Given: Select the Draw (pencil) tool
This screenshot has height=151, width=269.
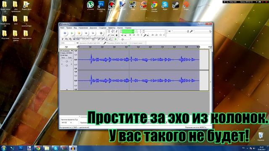Looking at the screenshot, I should coord(116,31).
